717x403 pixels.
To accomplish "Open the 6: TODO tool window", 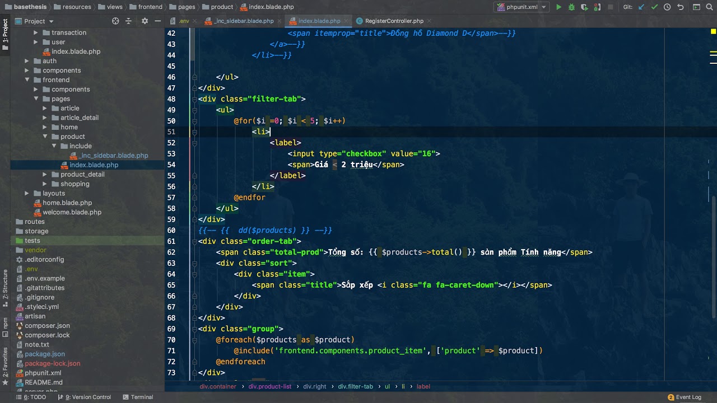I will point(31,397).
